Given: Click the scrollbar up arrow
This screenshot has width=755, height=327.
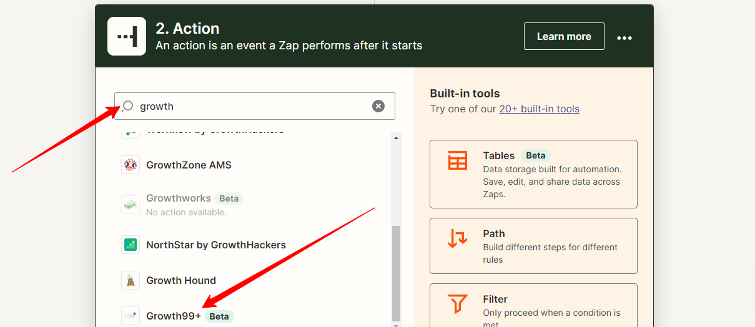Looking at the screenshot, I should click(396, 137).
